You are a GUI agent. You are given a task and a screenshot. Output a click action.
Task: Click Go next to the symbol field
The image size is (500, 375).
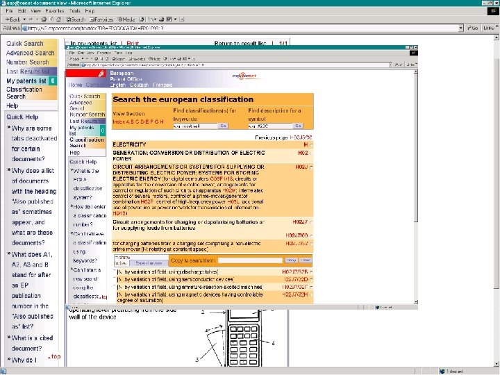point(298,126)
